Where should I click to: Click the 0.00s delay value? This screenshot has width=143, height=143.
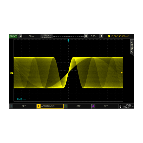(94, 36)
